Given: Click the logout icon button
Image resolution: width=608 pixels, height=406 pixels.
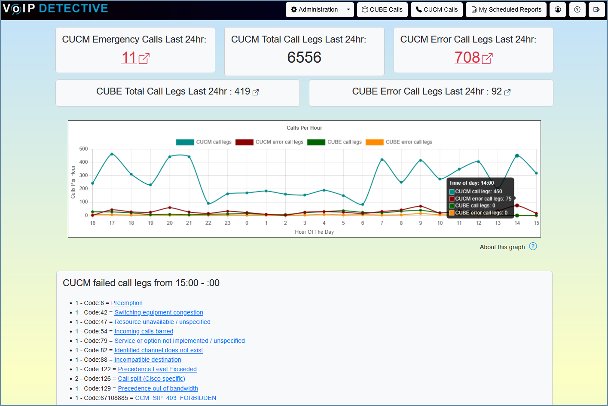Looking at the screenshot, I should pyautogui.click(x=597, y=9).
